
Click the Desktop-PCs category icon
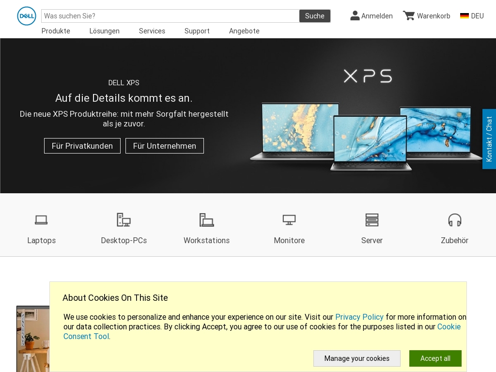point(124,220)
